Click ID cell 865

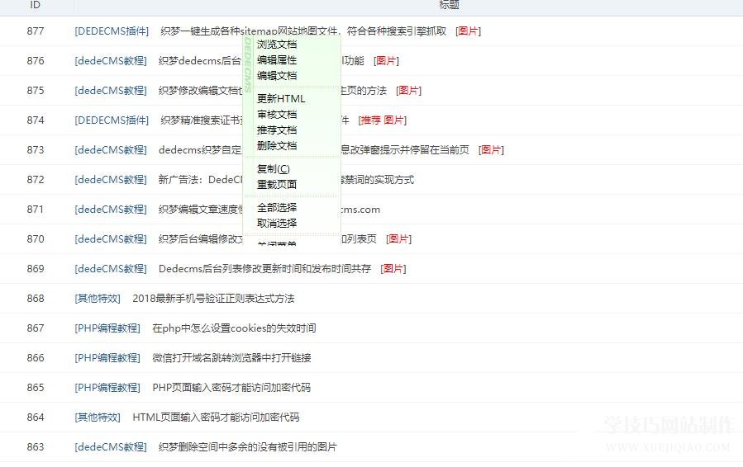(x=36, y=388)
